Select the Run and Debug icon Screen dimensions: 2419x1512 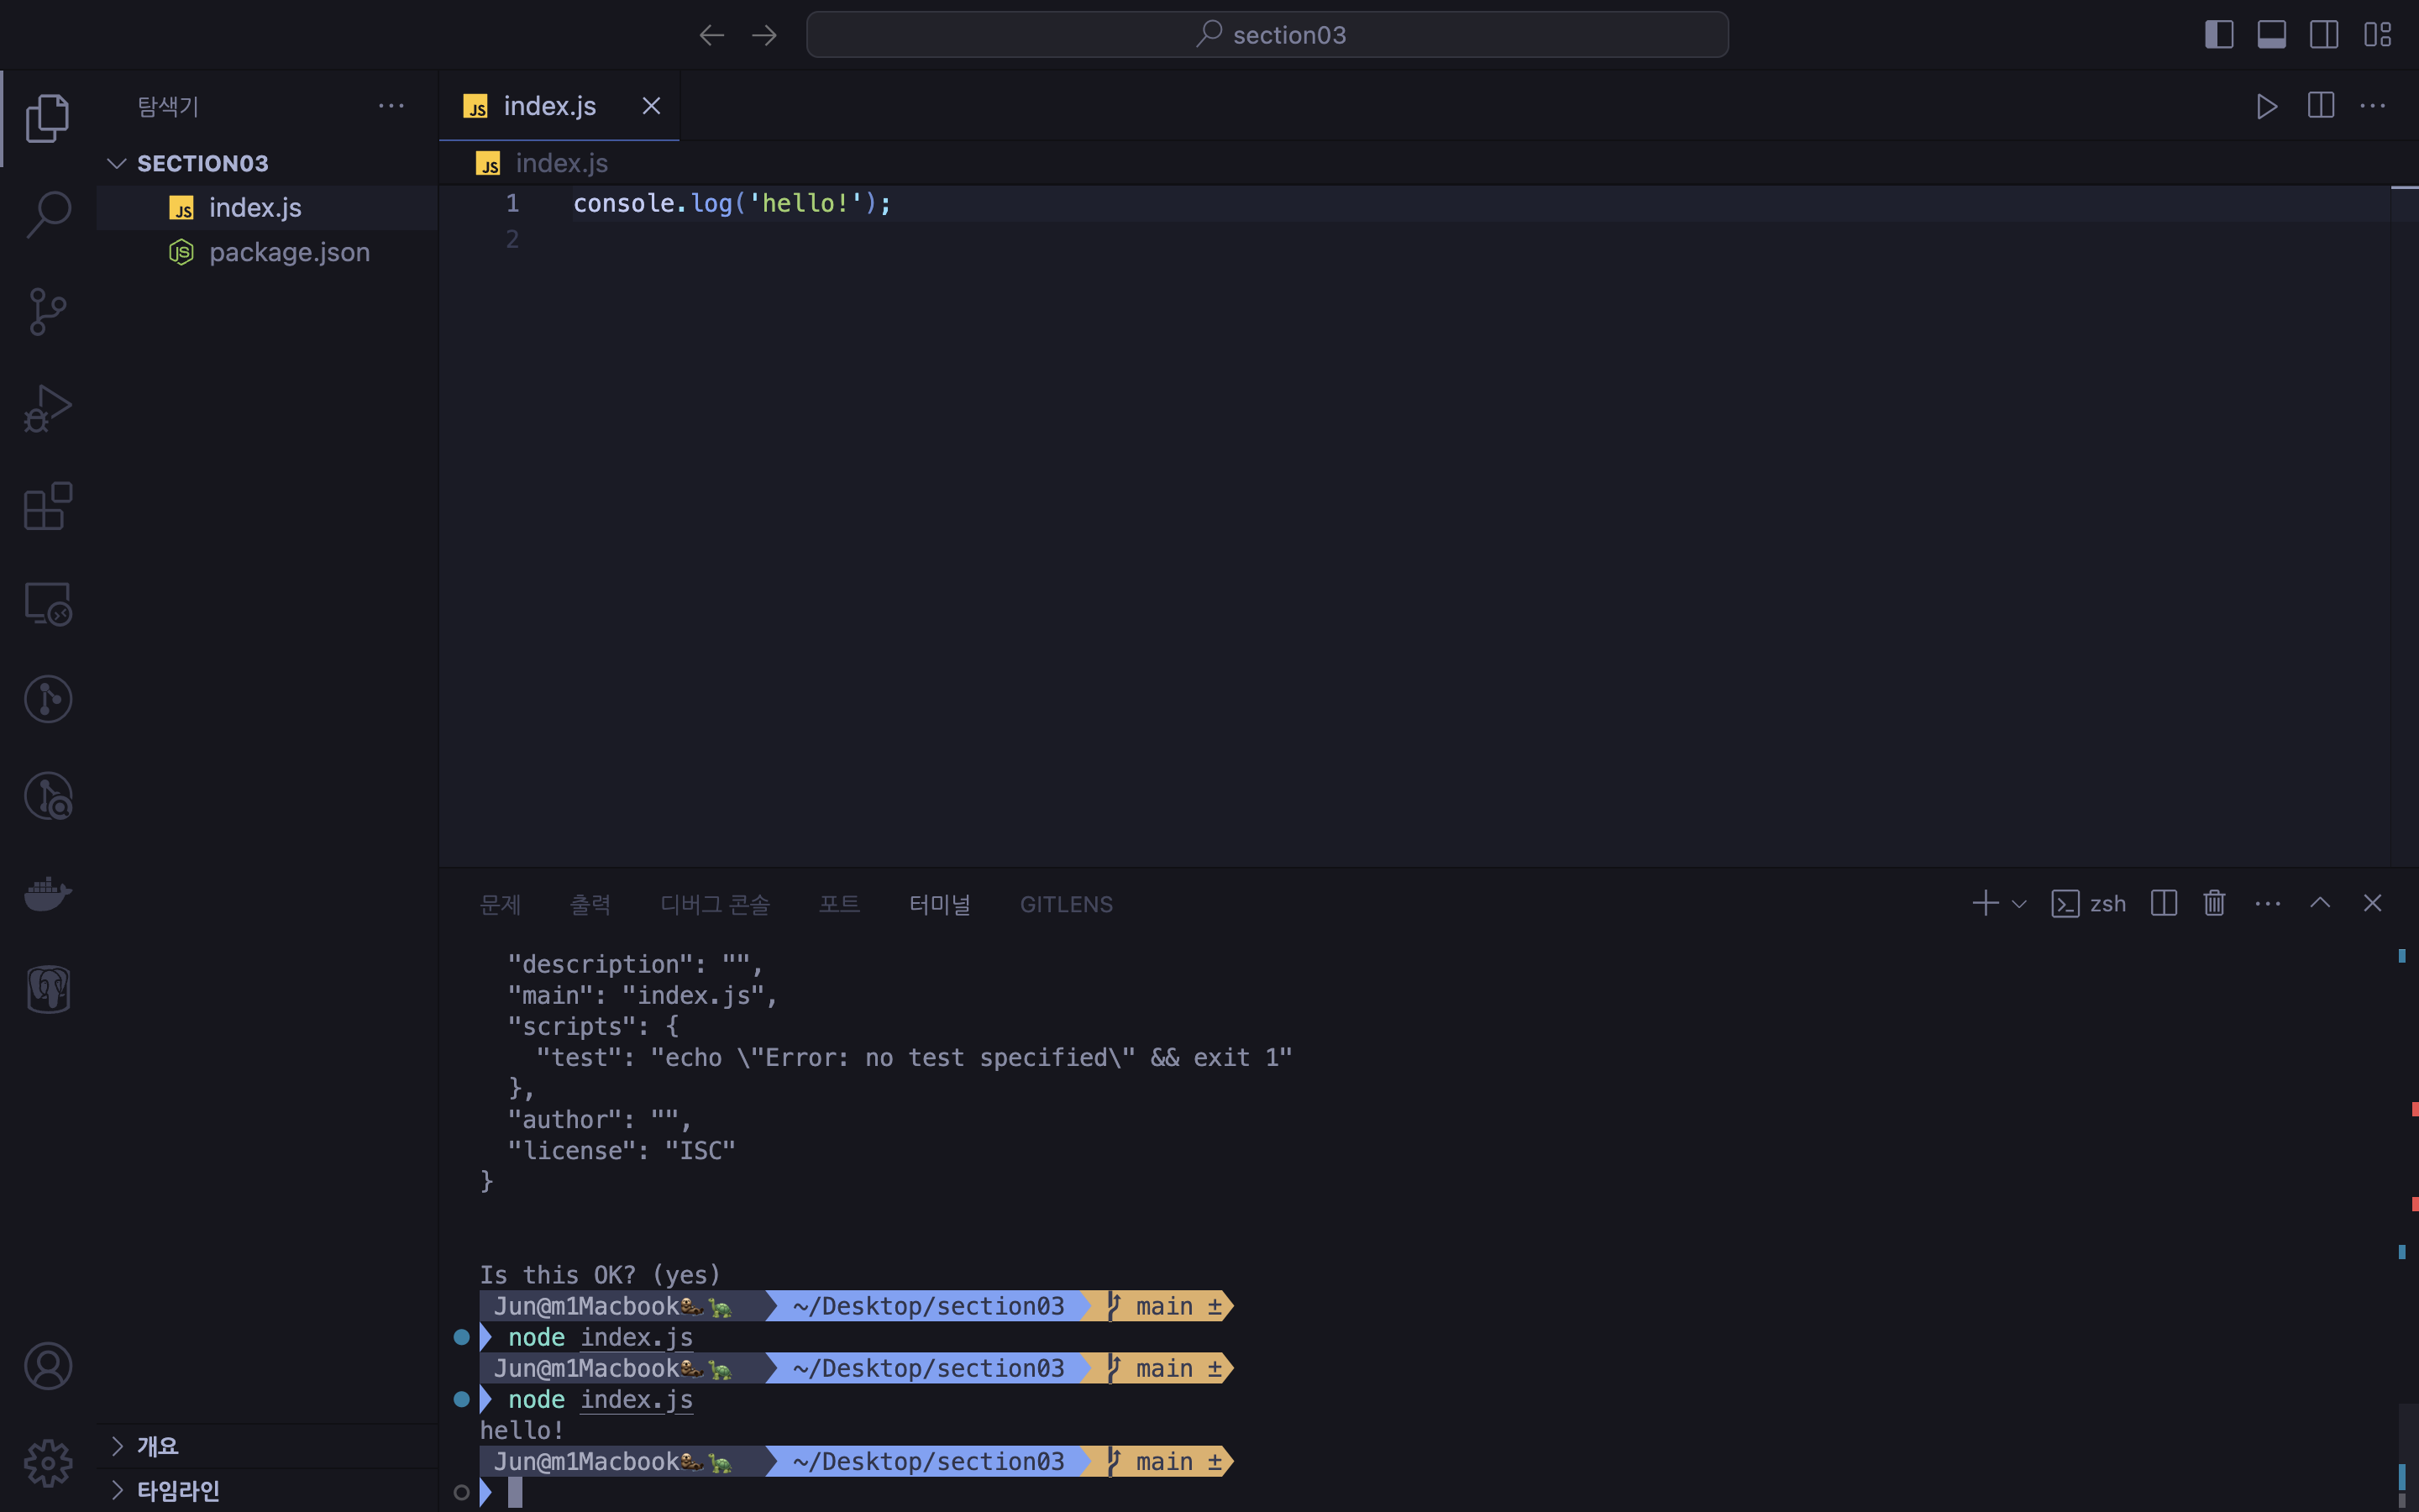(x=47, y=407)
